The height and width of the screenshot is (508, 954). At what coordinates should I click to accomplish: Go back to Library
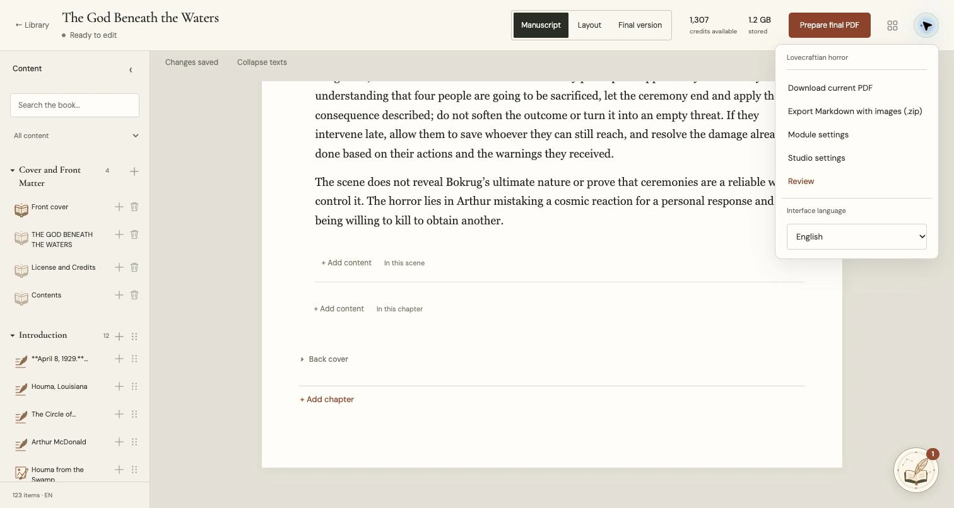click(32, 25)
